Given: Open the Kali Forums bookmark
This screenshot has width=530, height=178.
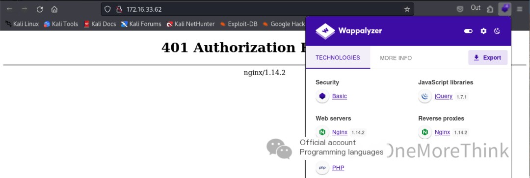Looking at the screenshot, I should click(x=141, y=24).
